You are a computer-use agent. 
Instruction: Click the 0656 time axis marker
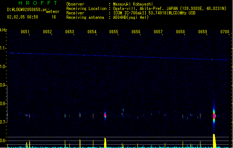point(136,32)
